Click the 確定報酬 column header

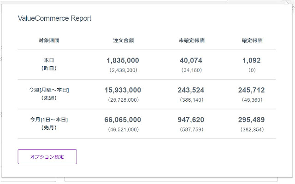(x=252, y=40)
